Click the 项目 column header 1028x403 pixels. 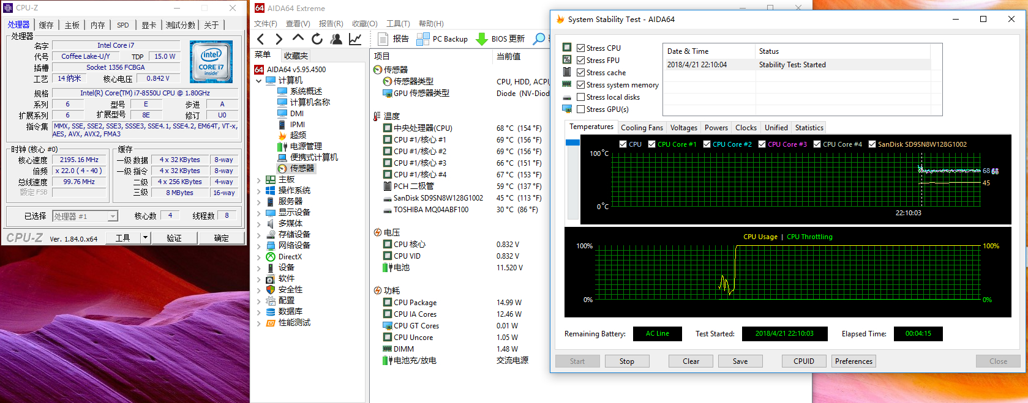(381, 56)
